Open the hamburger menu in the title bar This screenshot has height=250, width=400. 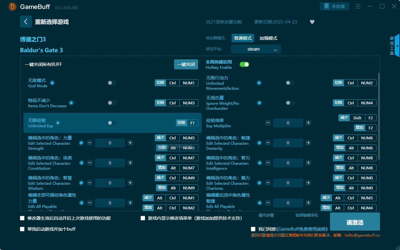click(x=358, y=6)
